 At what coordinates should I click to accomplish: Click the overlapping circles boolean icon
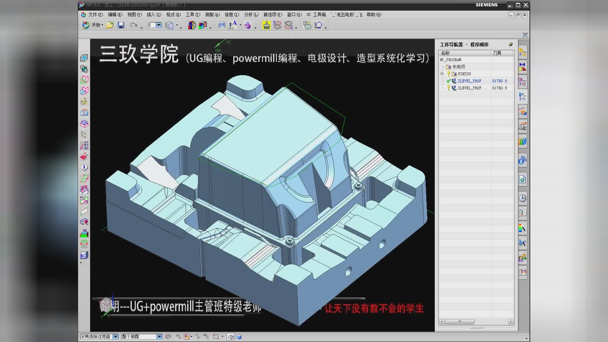(84, 69)
